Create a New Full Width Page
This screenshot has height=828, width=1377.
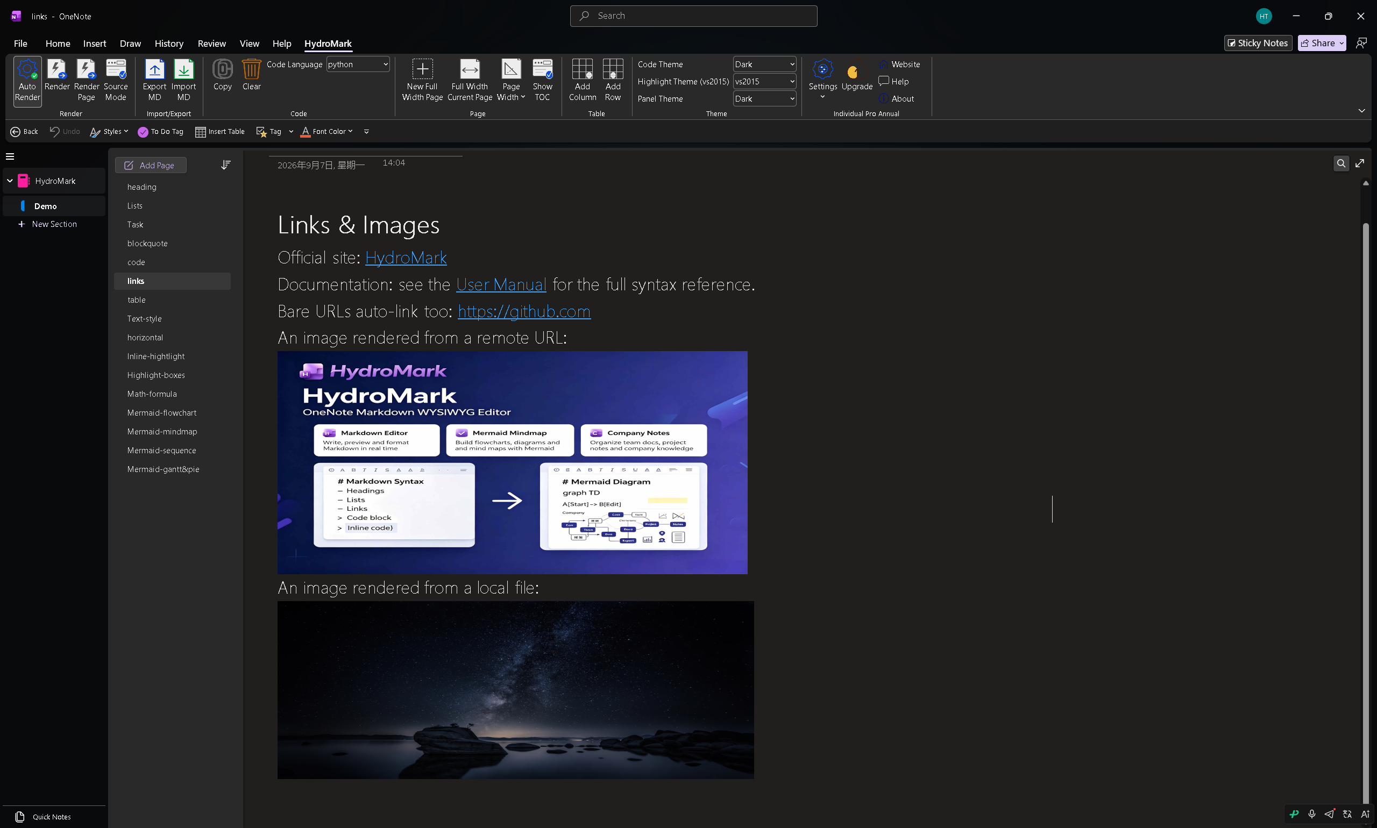pyautogui.click(x=422, y=80)
